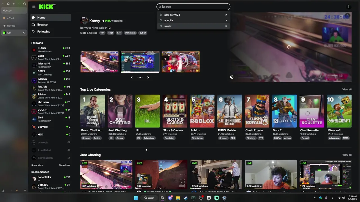
Task: Open the IRL category card
Action: point(147,111)
